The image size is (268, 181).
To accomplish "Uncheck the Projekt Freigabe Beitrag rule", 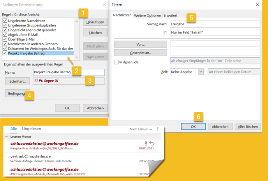I will pyautogui.click(x=5, y=53).
